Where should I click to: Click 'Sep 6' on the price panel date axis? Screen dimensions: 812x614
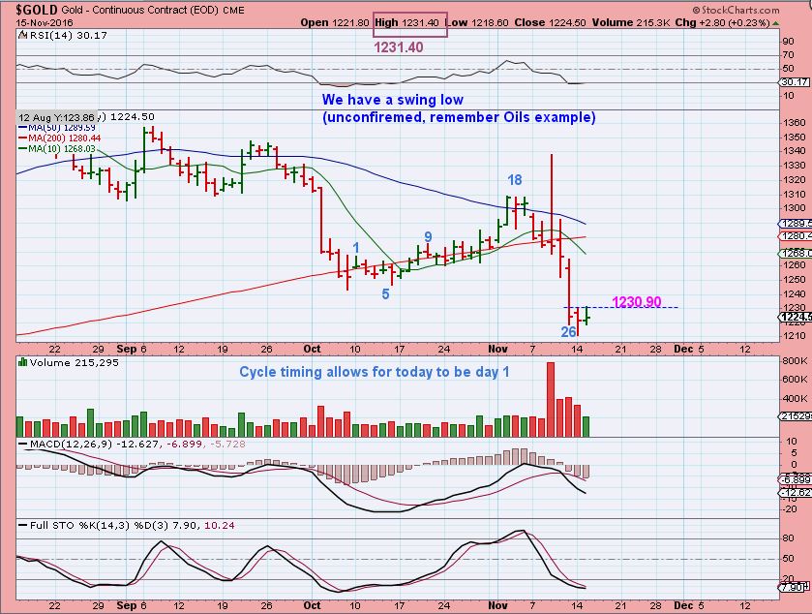coord(132,349)
